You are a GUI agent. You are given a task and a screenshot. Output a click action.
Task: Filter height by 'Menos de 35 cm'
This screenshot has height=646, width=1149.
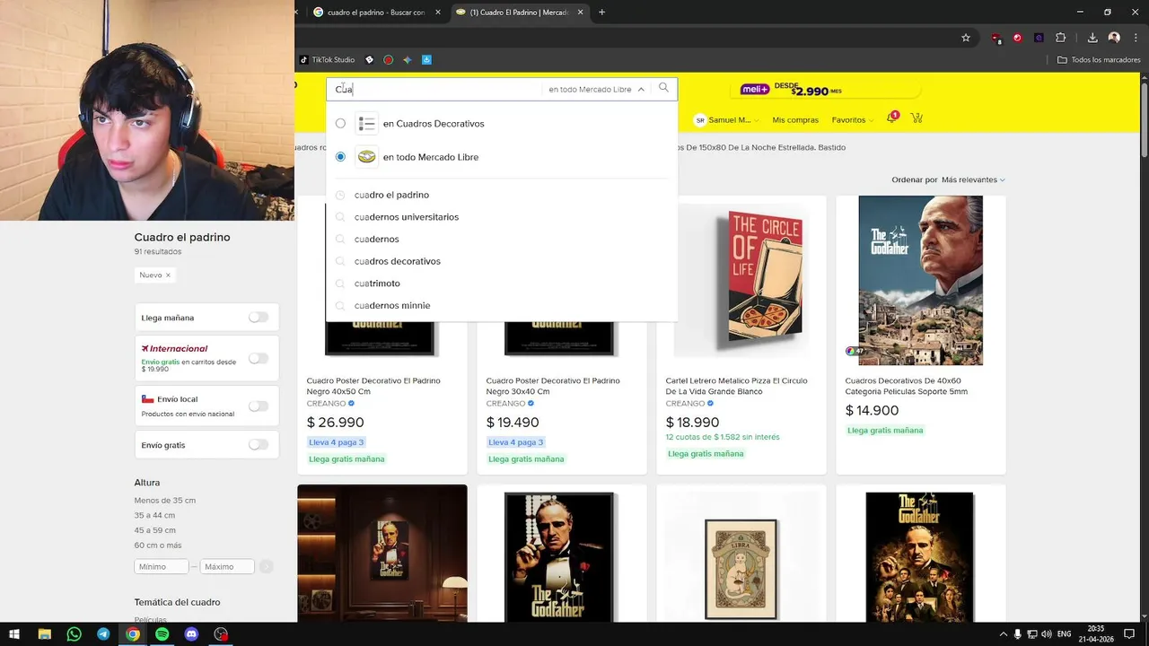pyautogui.click(x=165, y=500)
